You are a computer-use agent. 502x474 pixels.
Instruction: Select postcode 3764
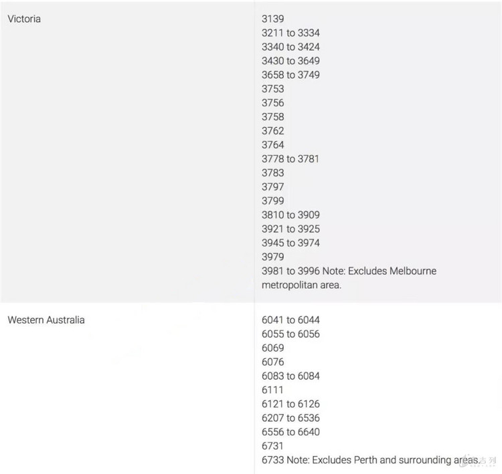click(x=273, y=144)
